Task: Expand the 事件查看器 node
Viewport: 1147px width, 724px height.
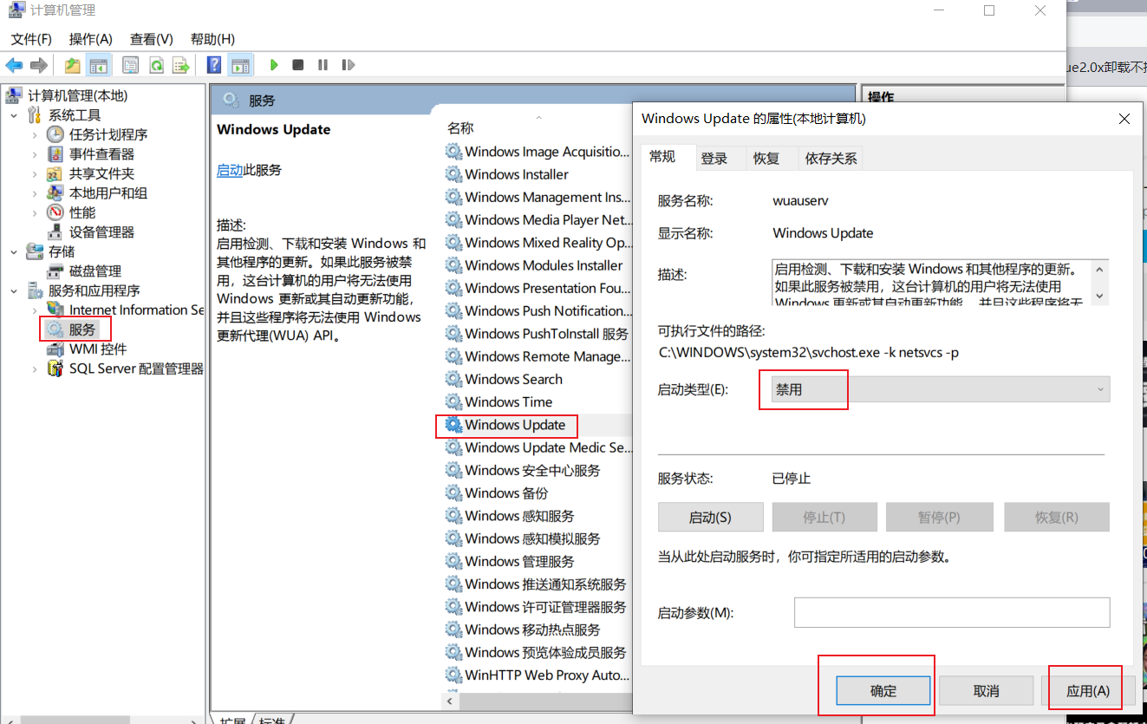Action: (35, 154)
